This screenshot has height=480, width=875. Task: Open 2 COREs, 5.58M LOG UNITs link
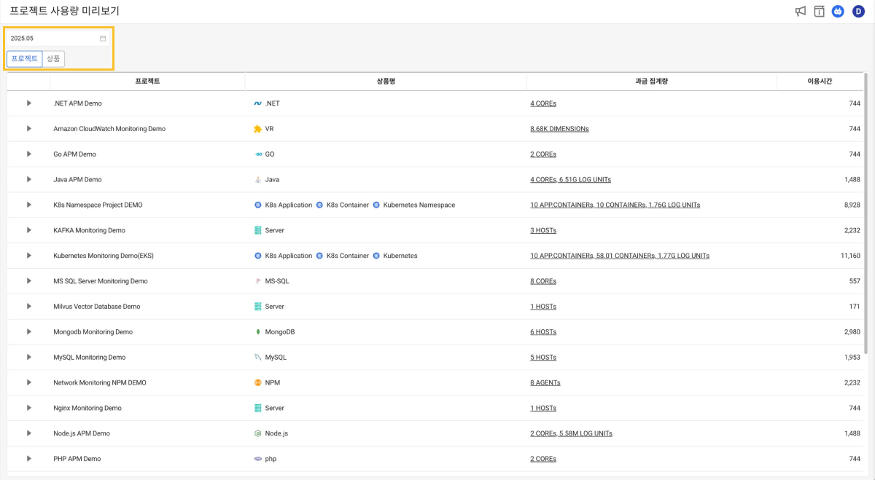[x=572, y=433]
